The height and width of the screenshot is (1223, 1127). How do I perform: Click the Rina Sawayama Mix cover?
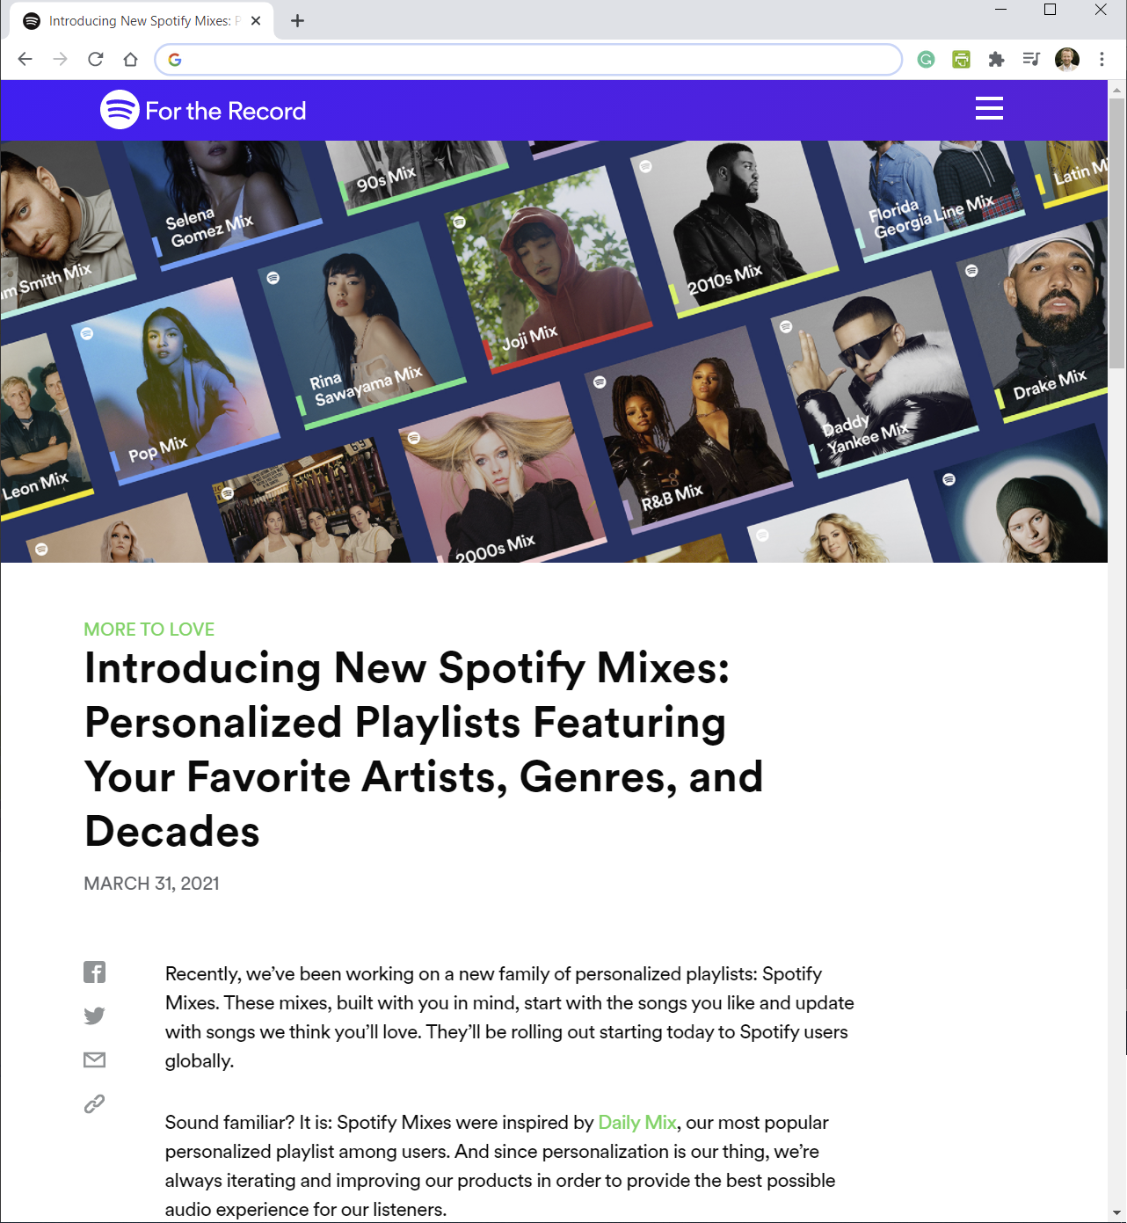361,325
